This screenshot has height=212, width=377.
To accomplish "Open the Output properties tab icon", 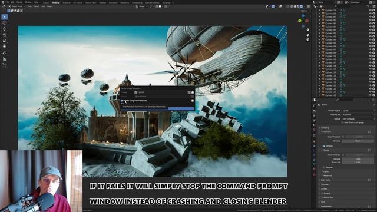I will point(314,116).
